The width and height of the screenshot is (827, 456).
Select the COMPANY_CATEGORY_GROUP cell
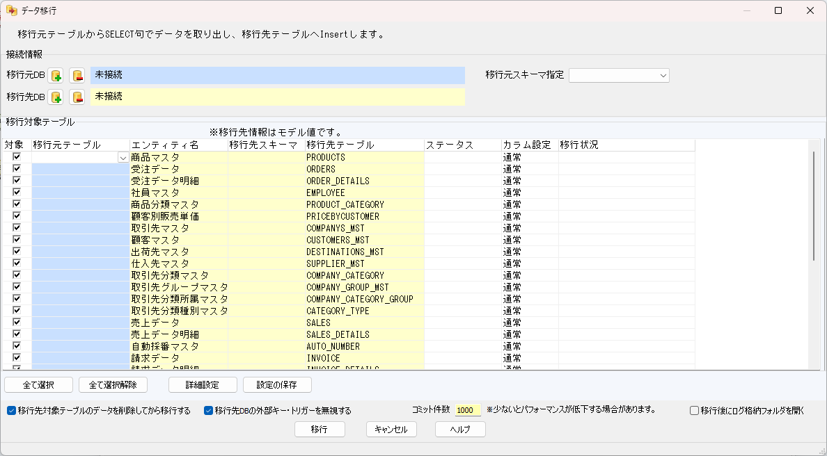[365, 299]
